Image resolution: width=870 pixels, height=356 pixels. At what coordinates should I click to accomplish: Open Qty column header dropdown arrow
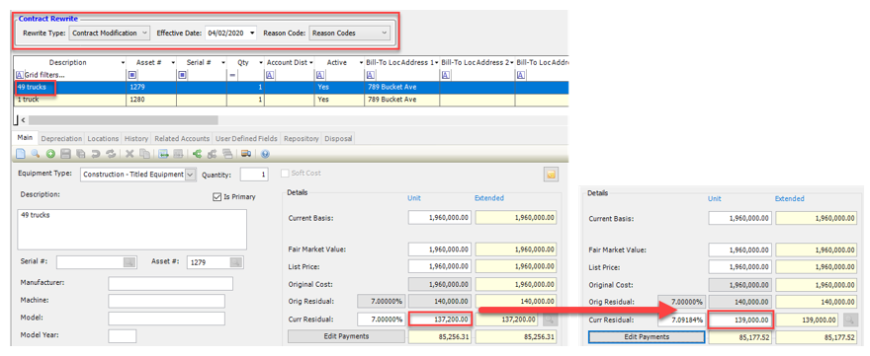pos(260,62)
